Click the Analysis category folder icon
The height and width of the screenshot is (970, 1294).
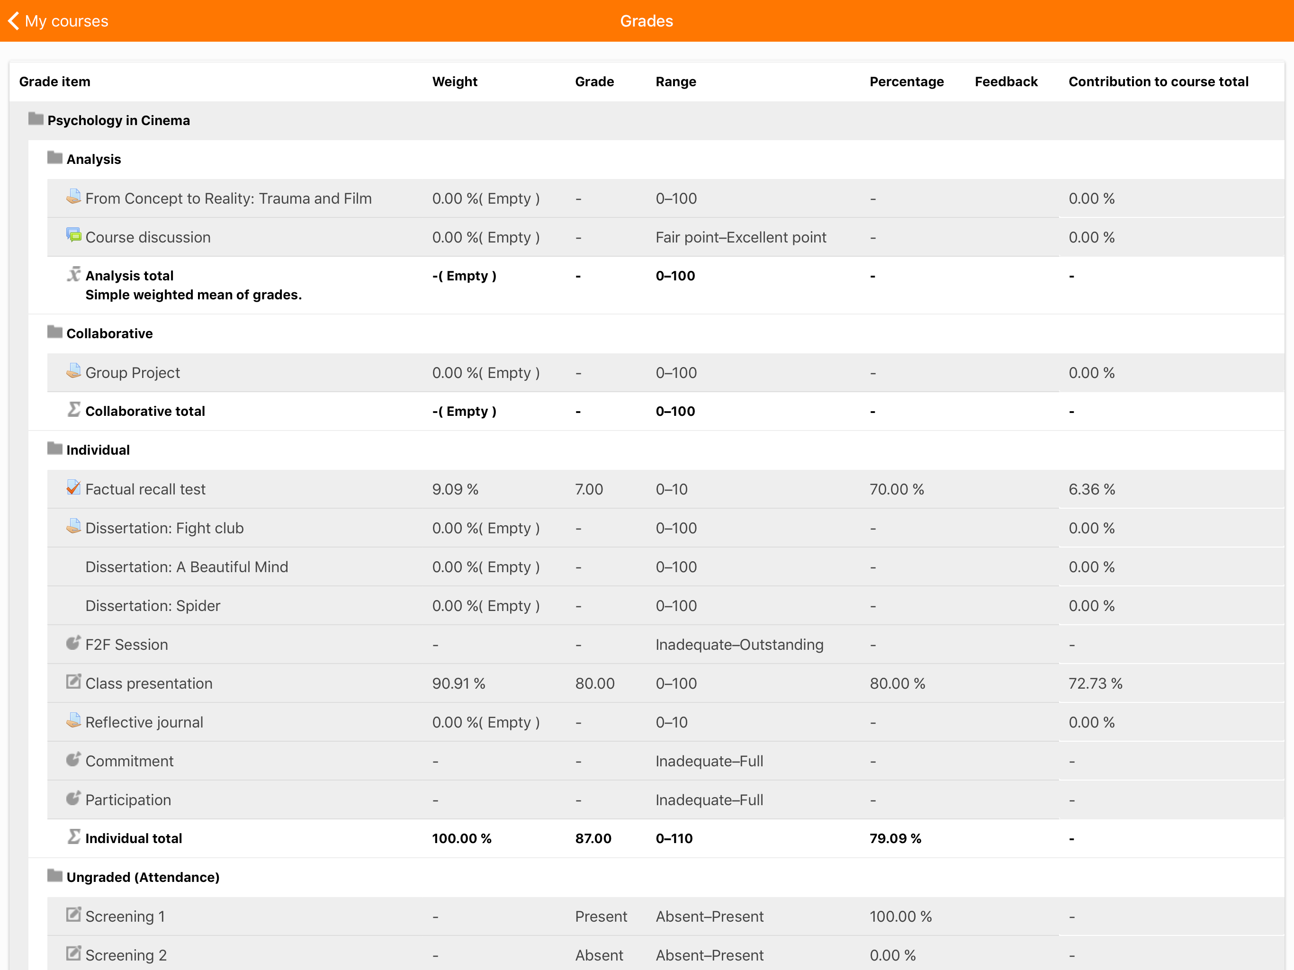click(55, 158)
